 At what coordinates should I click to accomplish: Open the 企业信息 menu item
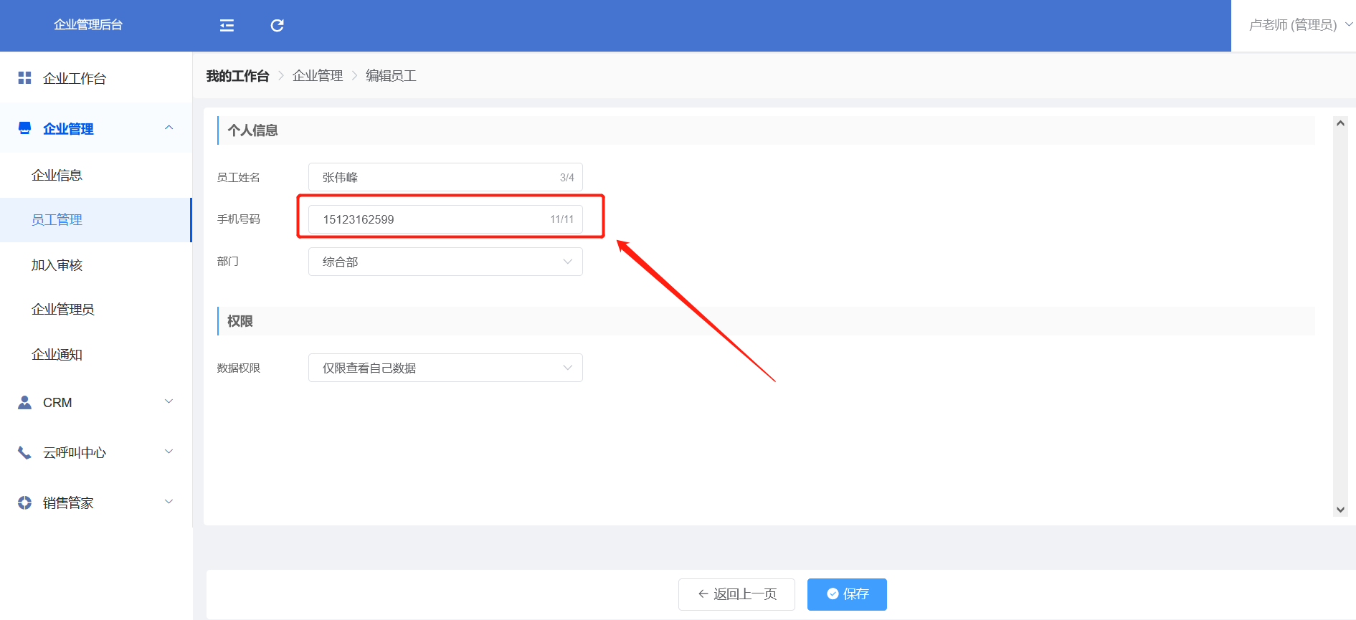[57, 176]
